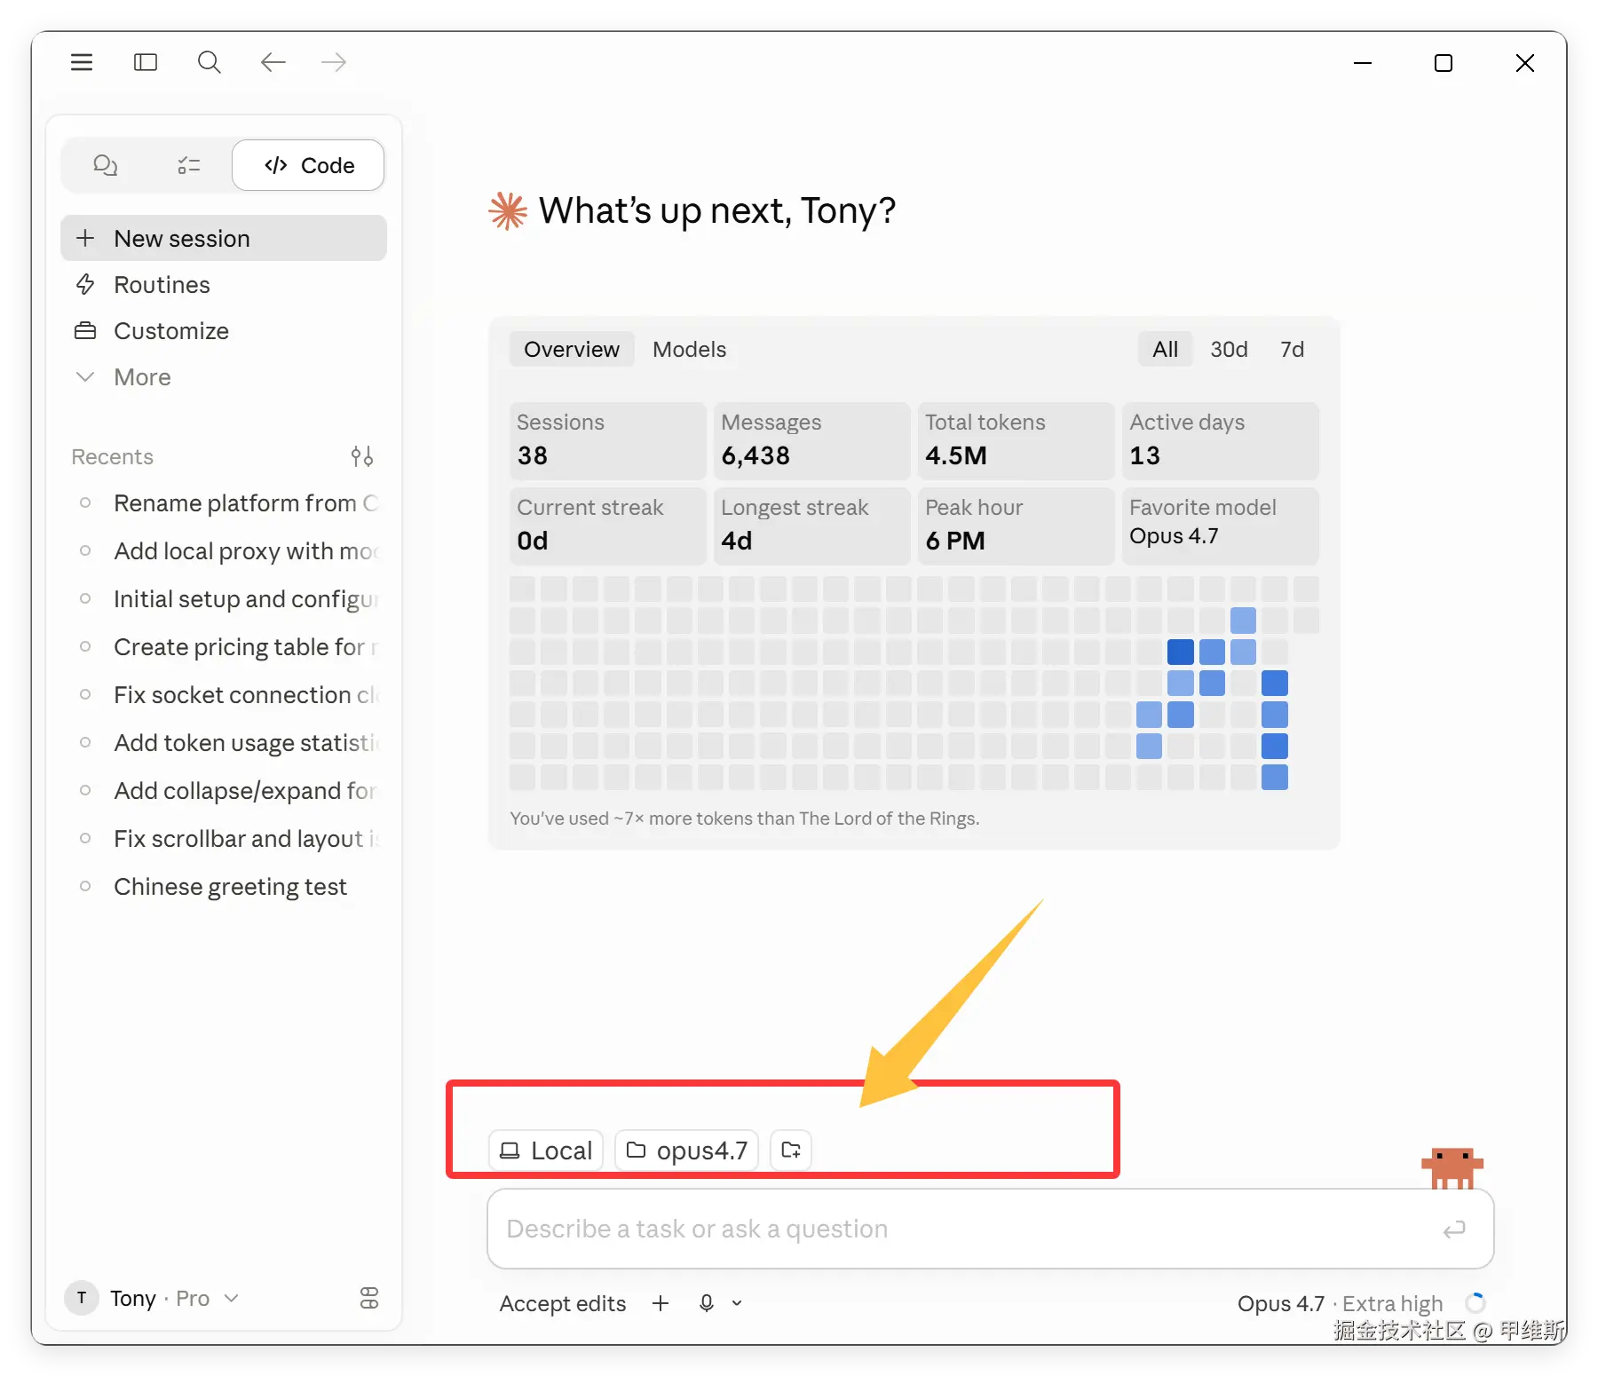The height and width of the screenshot is (1376, 1598).
Task: Expand the More section
Action: [224, 376]
